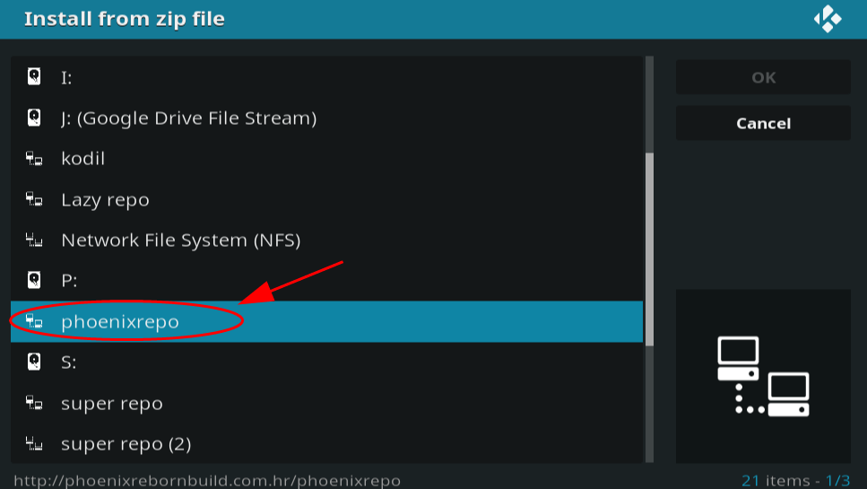867x489 pixels.
Task: Click the Kodi logo icon
Action: 828,19
